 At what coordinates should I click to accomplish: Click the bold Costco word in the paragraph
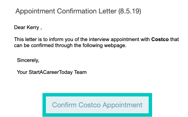click(160, 39)
